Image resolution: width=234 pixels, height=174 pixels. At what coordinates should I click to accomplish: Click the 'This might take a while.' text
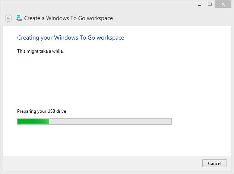(x=41, y=51)
